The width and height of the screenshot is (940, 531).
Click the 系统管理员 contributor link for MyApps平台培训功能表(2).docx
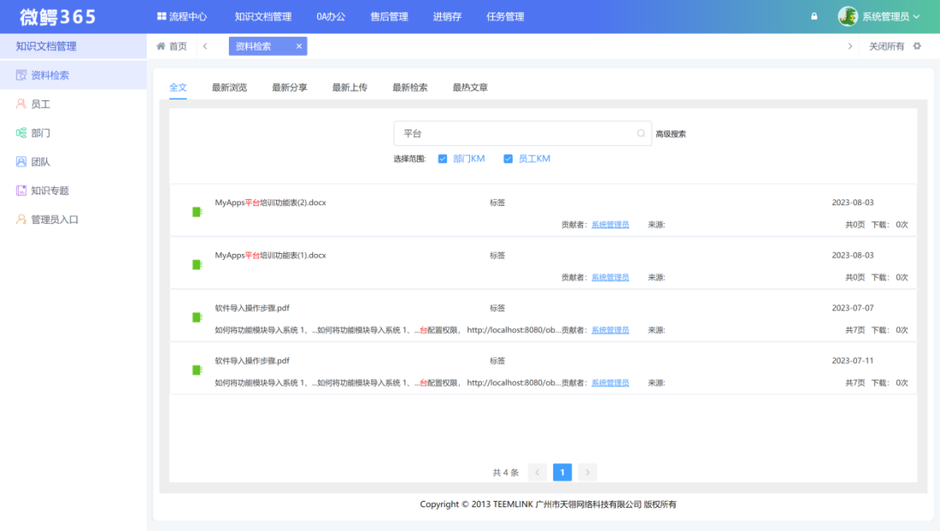610,224
